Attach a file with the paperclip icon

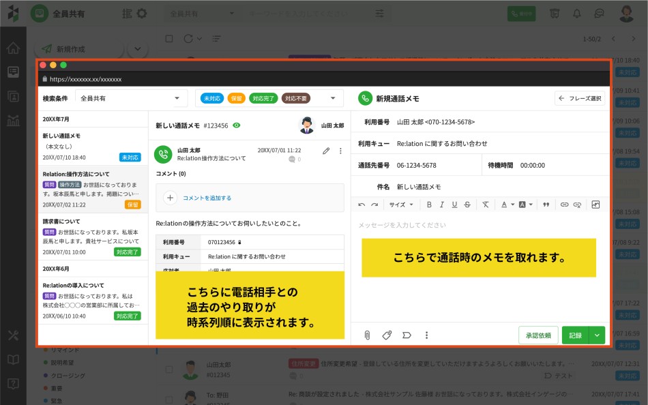point(367,335)
